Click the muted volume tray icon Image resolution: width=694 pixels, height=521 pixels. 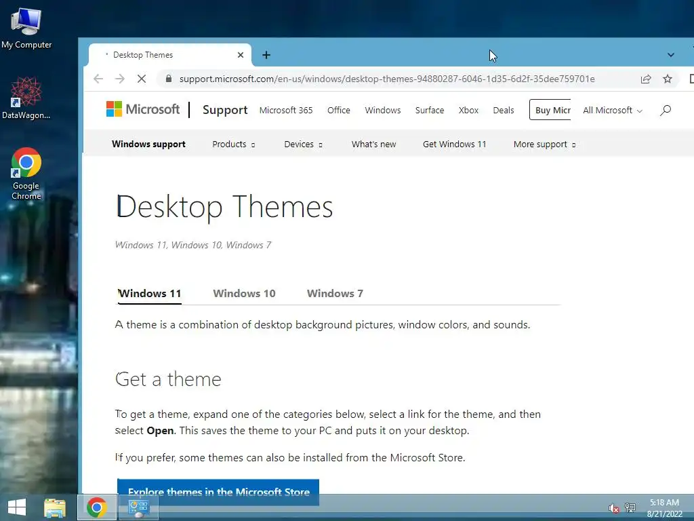tap(613, 508)
